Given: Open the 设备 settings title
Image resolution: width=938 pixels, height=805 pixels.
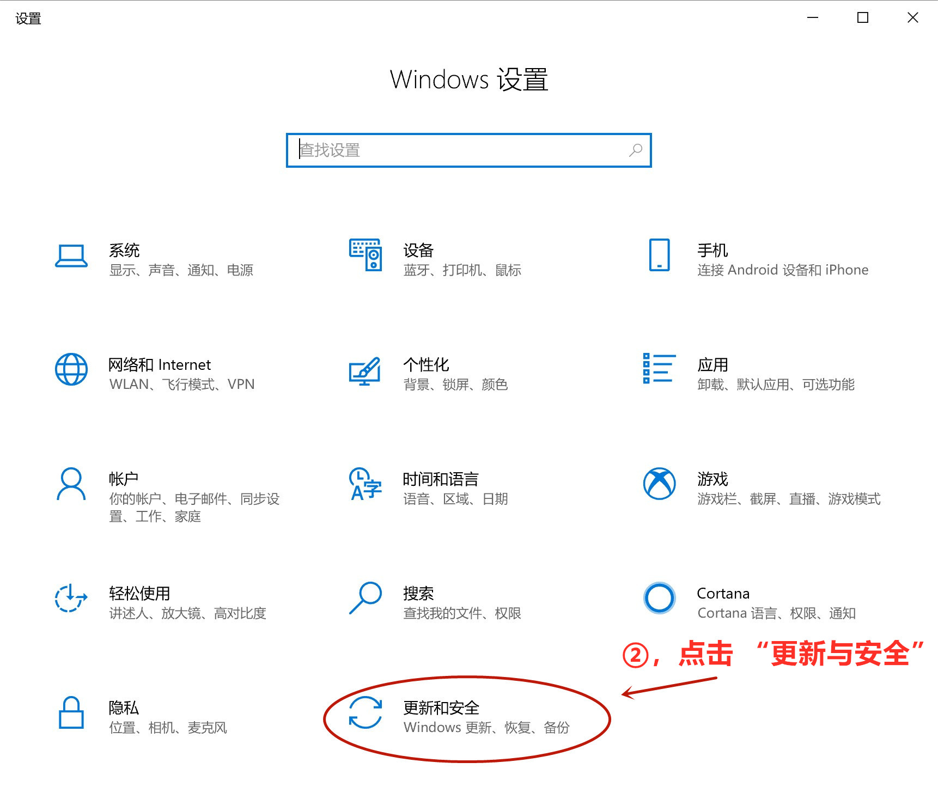Looking at the screenshot, I should tap(418, 251).
